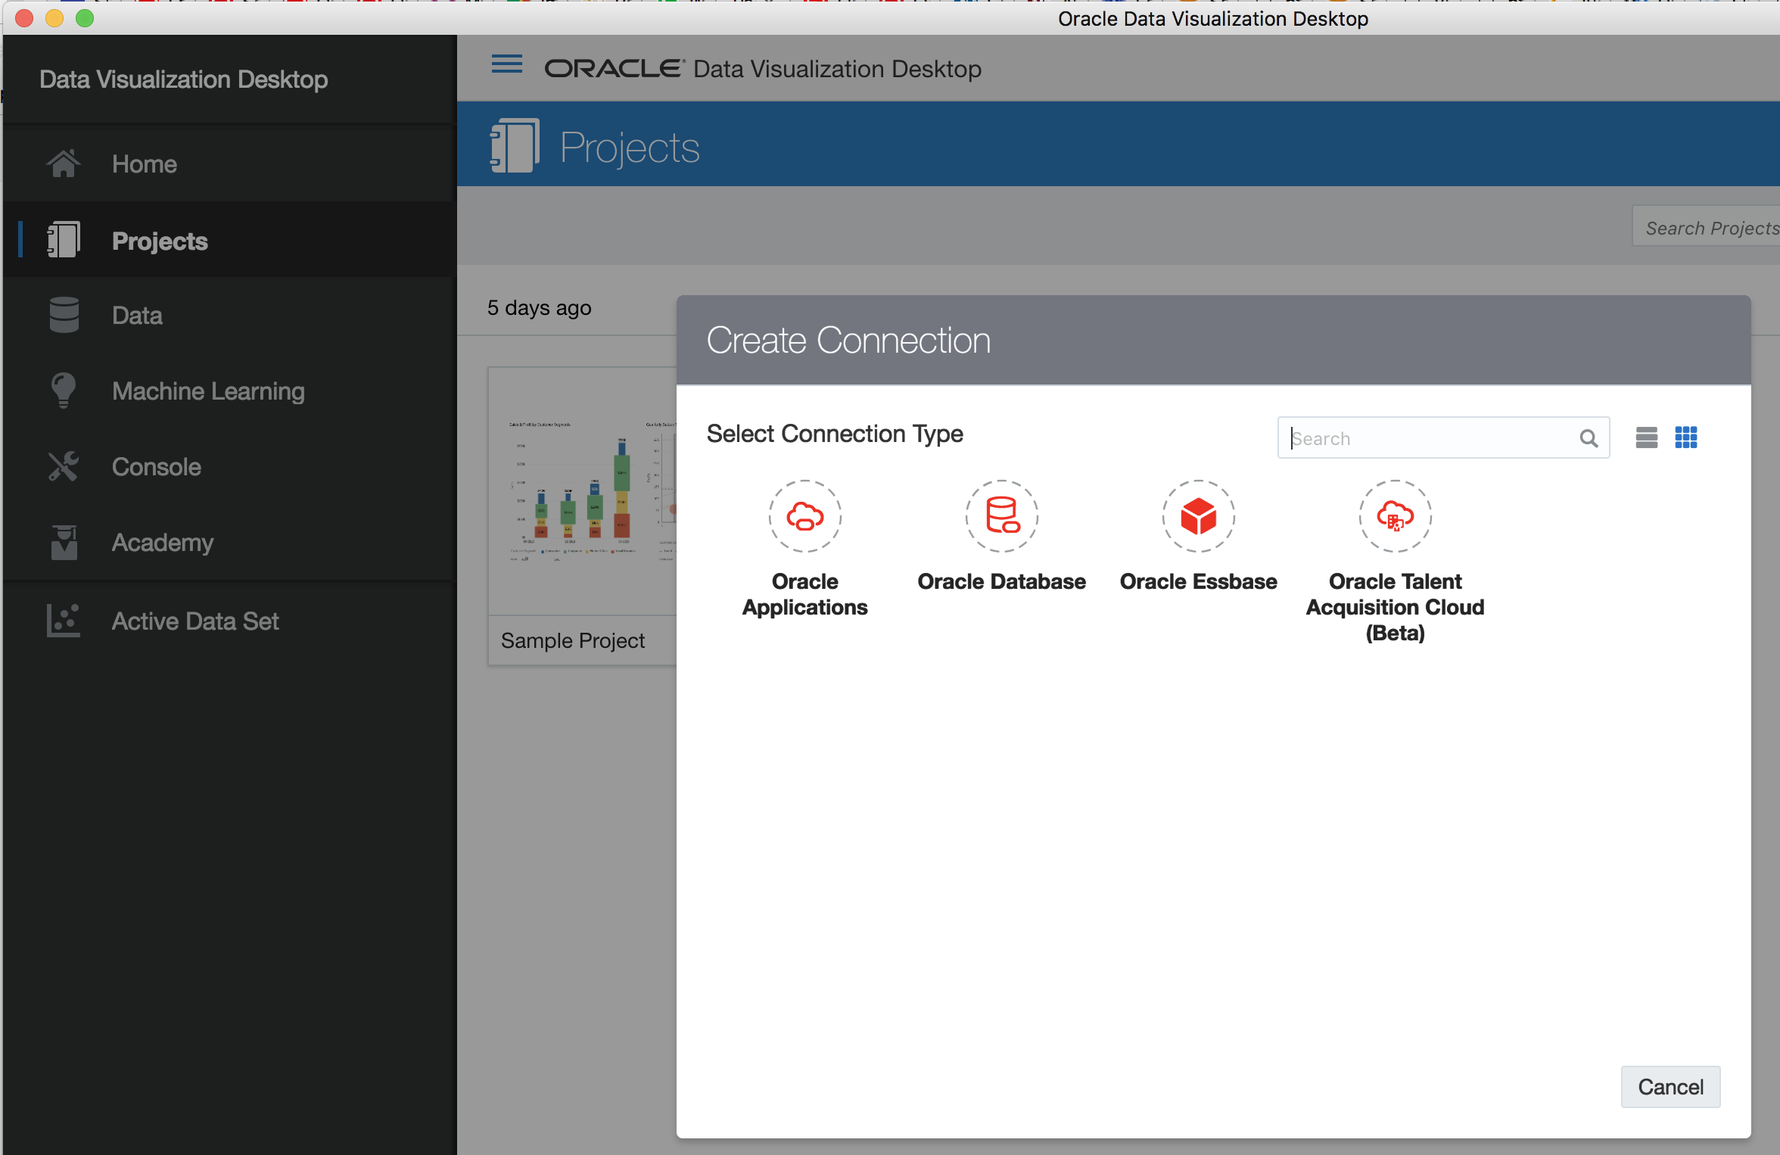This screenshot has height=1155, width=1780.
Task: Click the Data cylinder icon in sidebar
Action: 64,315
